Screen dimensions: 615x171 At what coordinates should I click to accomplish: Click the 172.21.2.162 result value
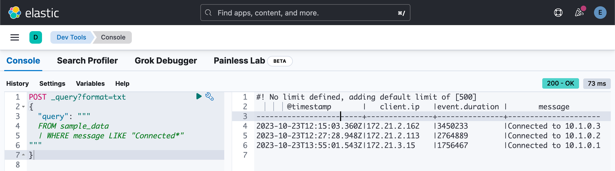(x=393, y=126)
